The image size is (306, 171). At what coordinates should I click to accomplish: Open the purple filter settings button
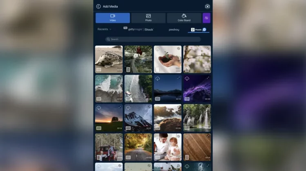tap(206, 18)
